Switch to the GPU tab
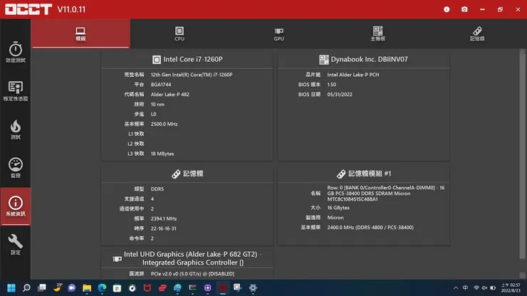 278,34
